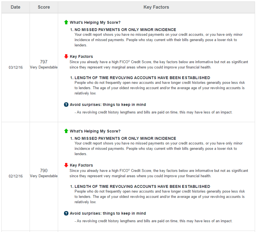Click "Avoid surprises" heading in the 790 entry

108,213
